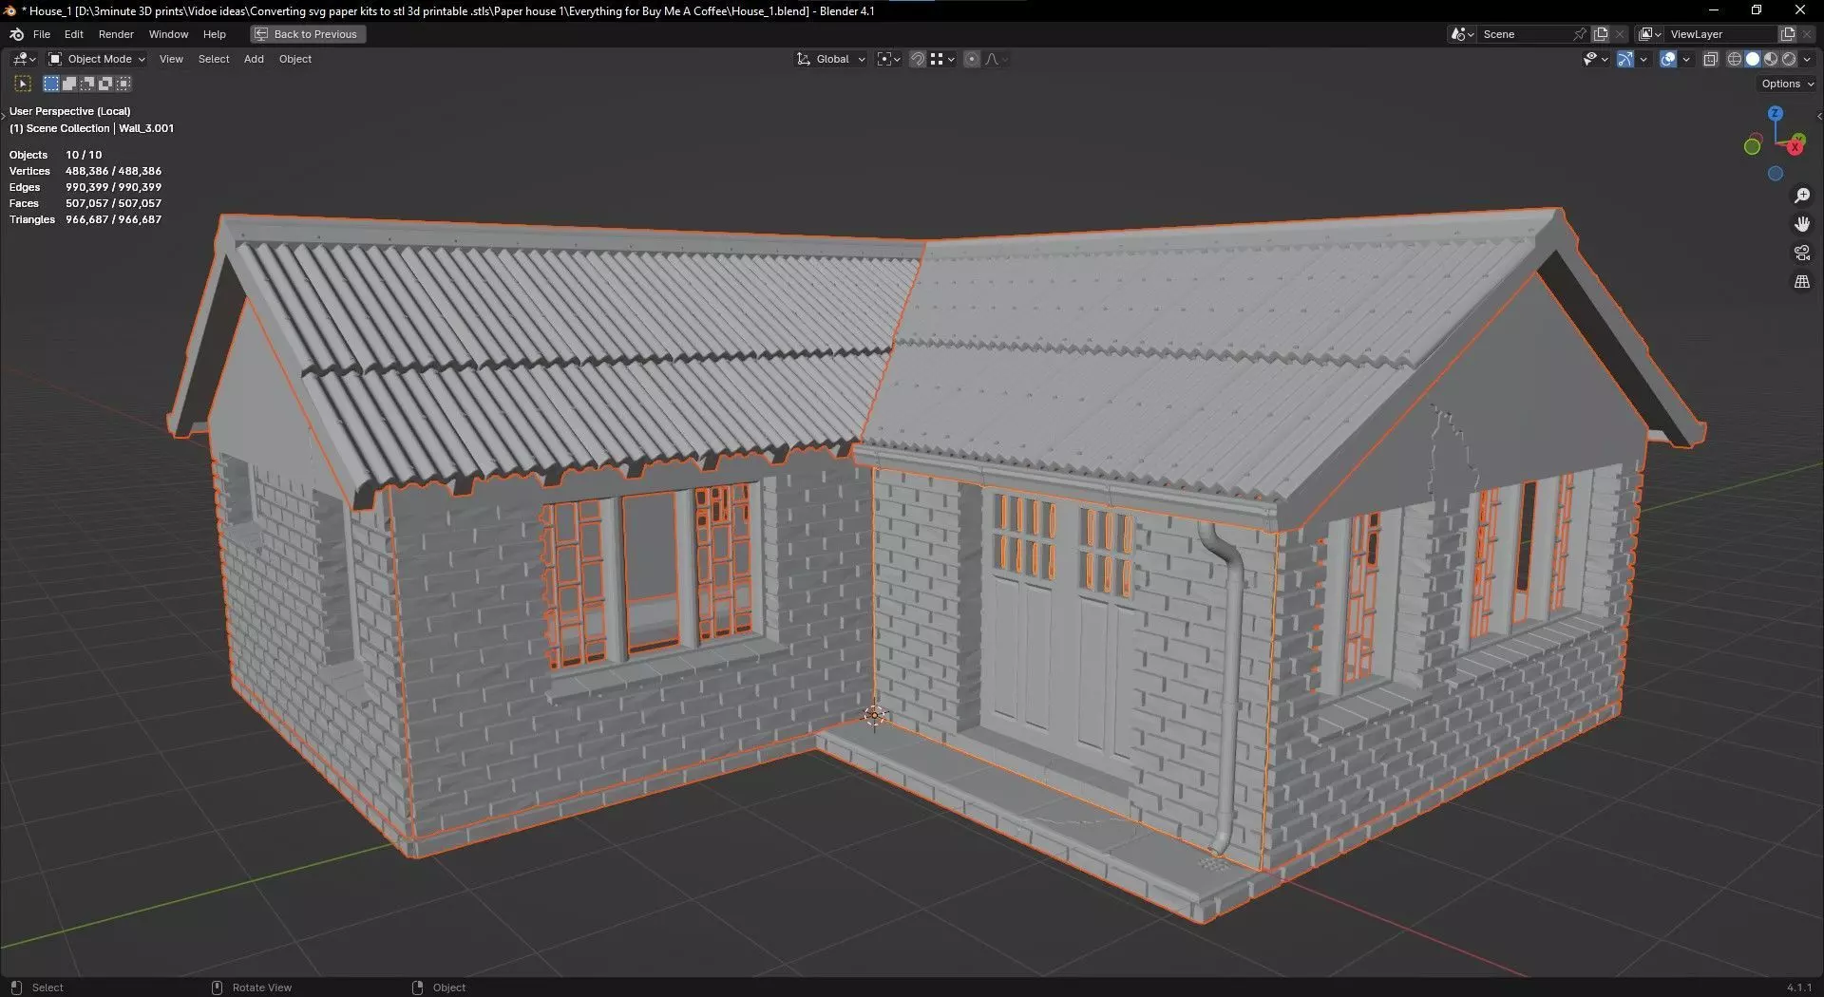Delete the current Scene
1824x997 pixels.
tap(1620, 34)
